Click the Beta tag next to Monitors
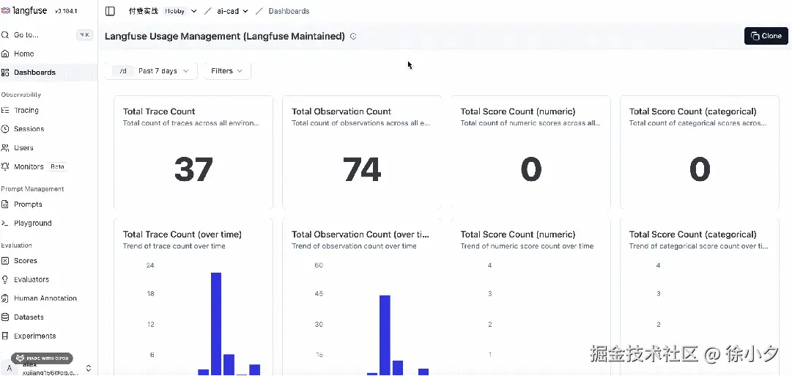 (57, 167)
